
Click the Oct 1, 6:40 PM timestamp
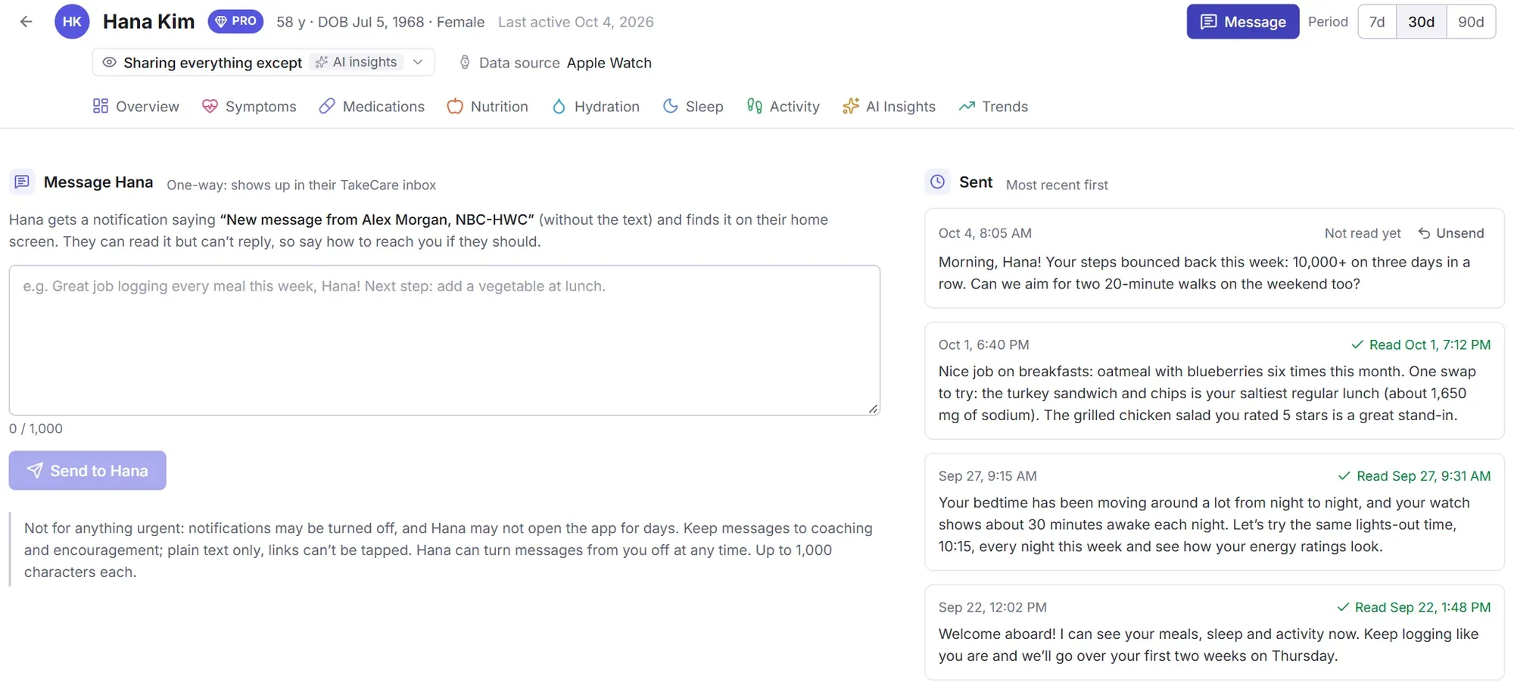coord(983,344)
